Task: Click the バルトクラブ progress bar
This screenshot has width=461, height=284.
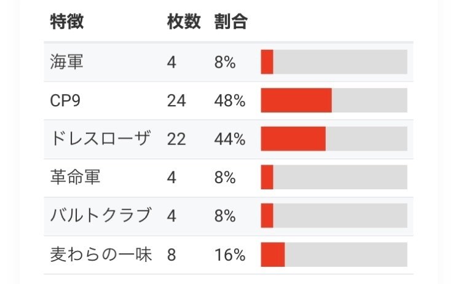Action: click(x=334, y=216)
